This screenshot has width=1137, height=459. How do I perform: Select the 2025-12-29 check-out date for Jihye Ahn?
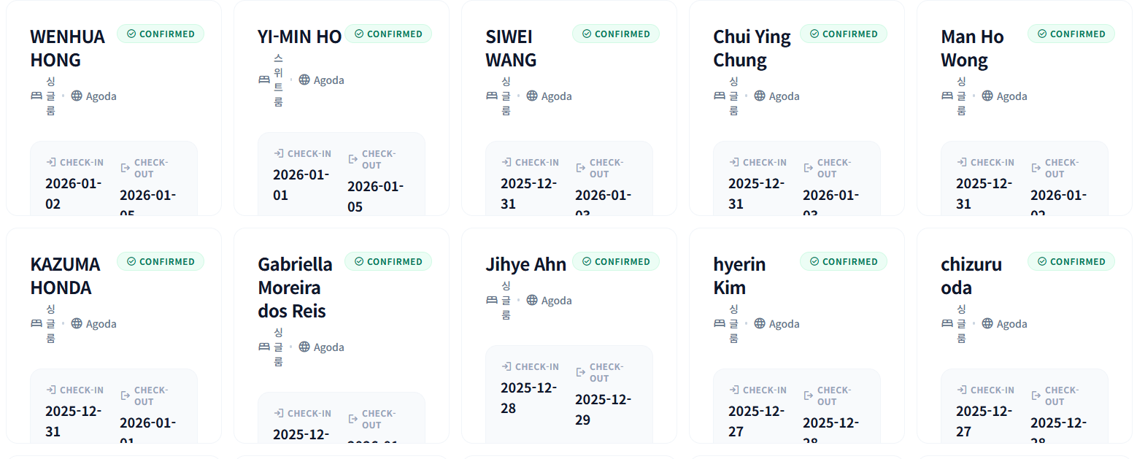pos(603,409)
